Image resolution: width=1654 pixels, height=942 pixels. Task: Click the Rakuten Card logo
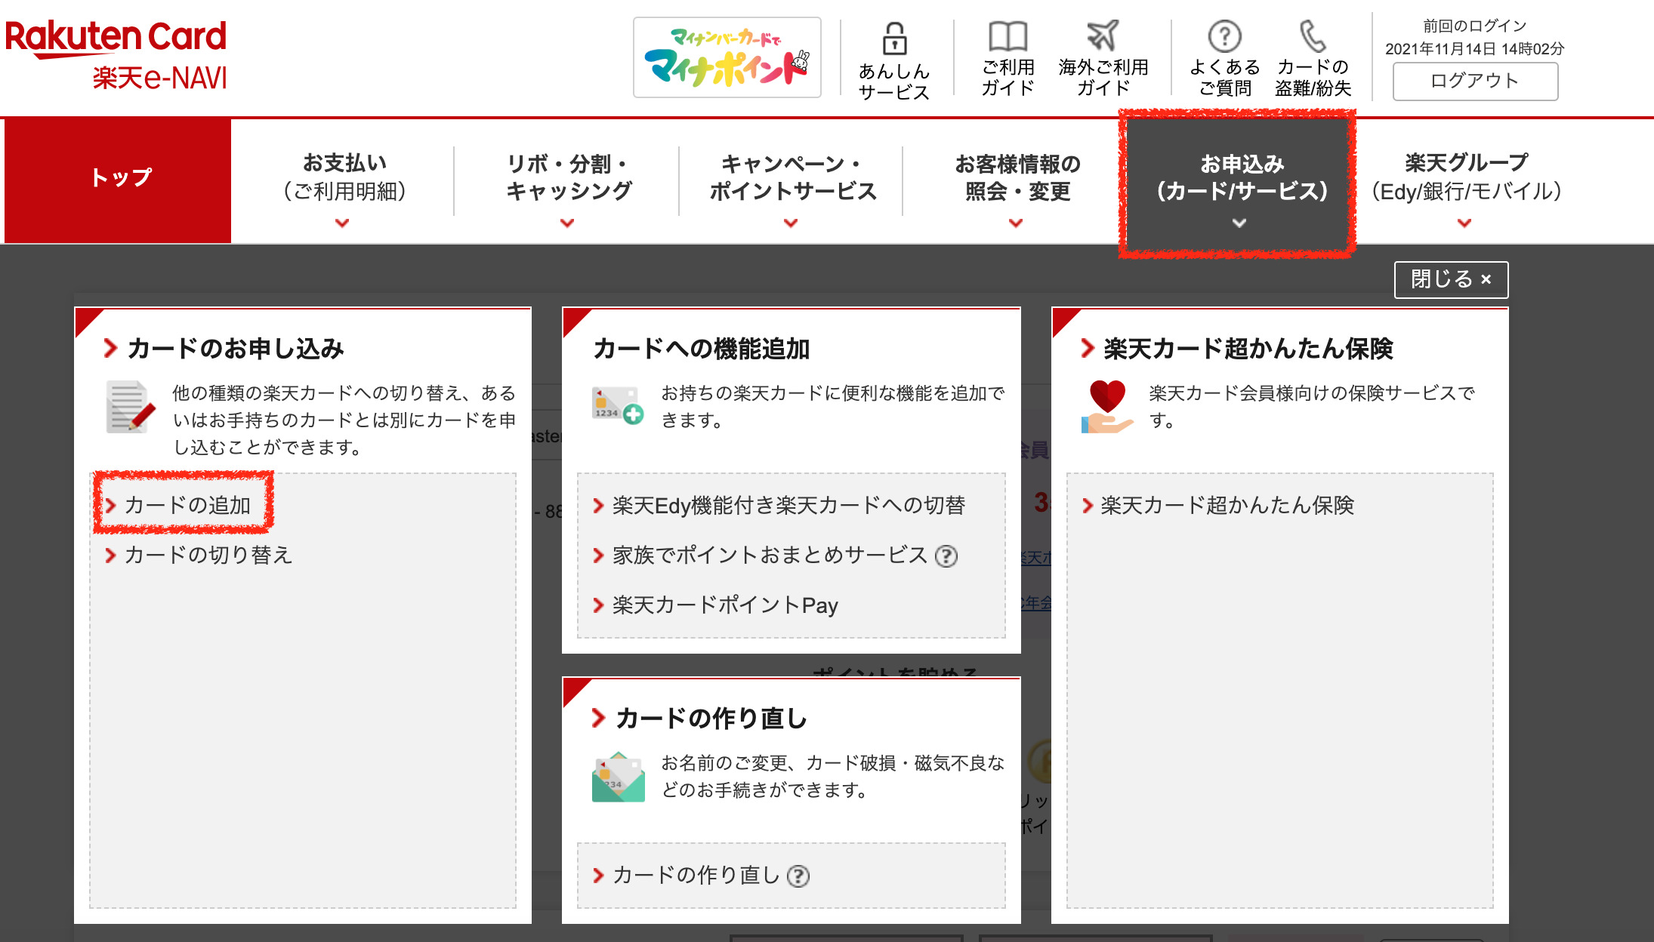click(116, 38)
